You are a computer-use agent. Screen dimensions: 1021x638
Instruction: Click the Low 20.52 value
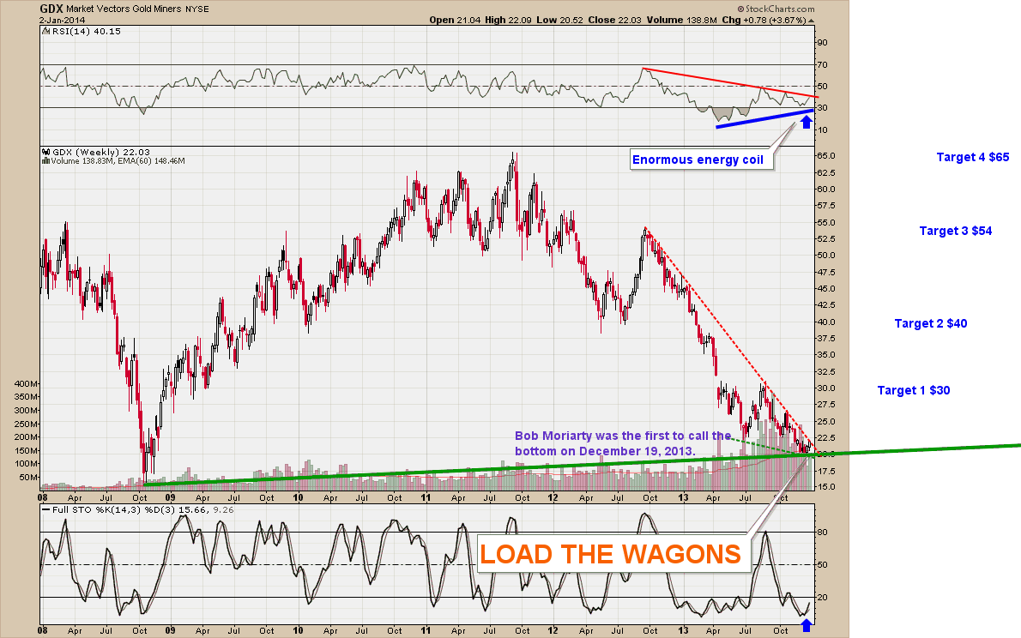[x=560, y=21]
